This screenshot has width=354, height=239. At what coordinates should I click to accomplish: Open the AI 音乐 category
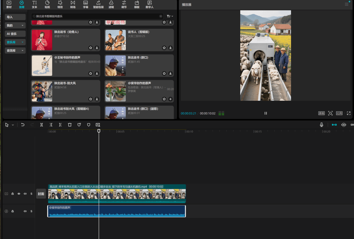(15, 34)
